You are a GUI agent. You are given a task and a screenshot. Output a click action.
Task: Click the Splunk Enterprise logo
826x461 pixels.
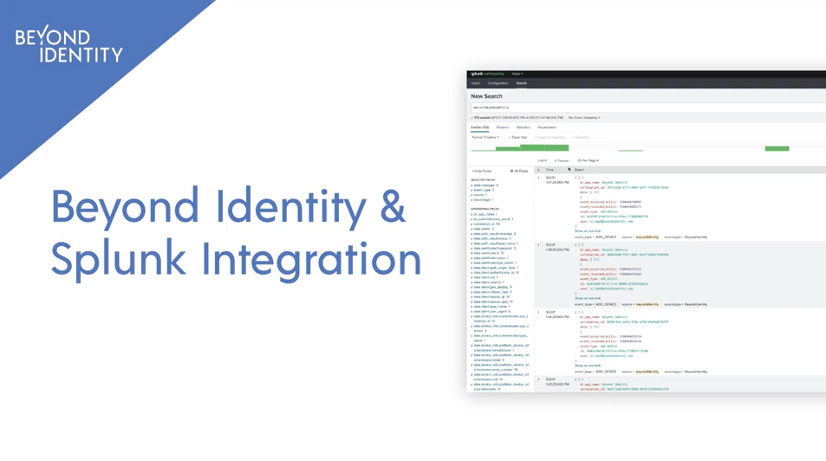pyautogui.click(x=487, y=74)
